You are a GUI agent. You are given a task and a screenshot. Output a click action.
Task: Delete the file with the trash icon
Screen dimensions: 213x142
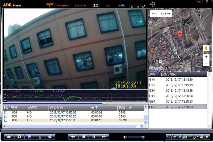pos(40,137)
